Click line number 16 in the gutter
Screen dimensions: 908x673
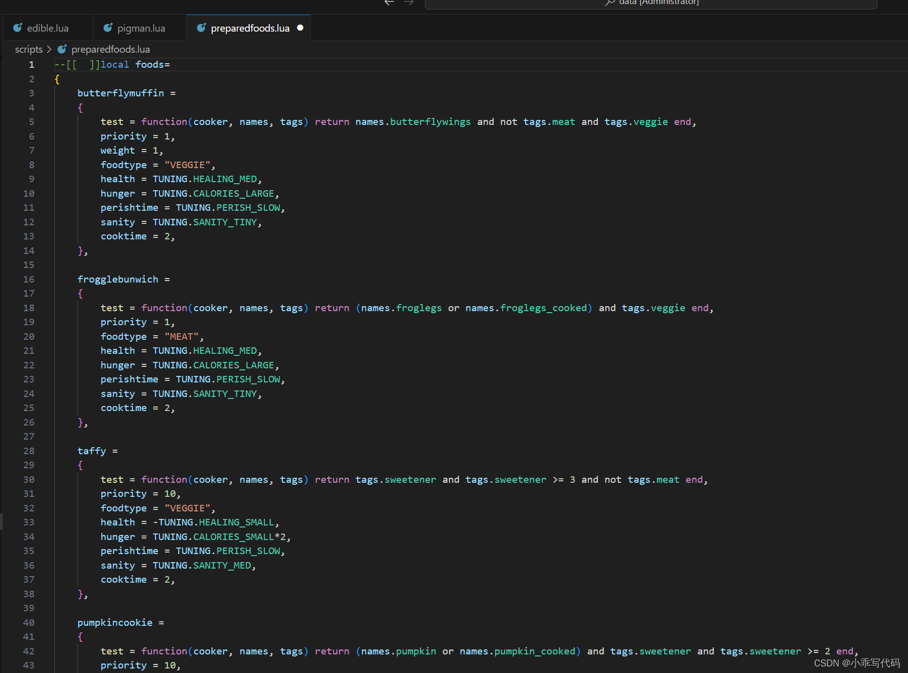pos(29,280)
